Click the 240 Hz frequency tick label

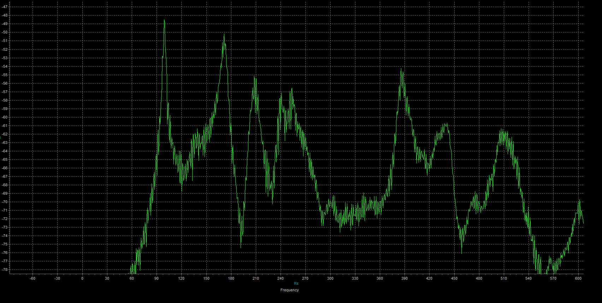(281, 278)
